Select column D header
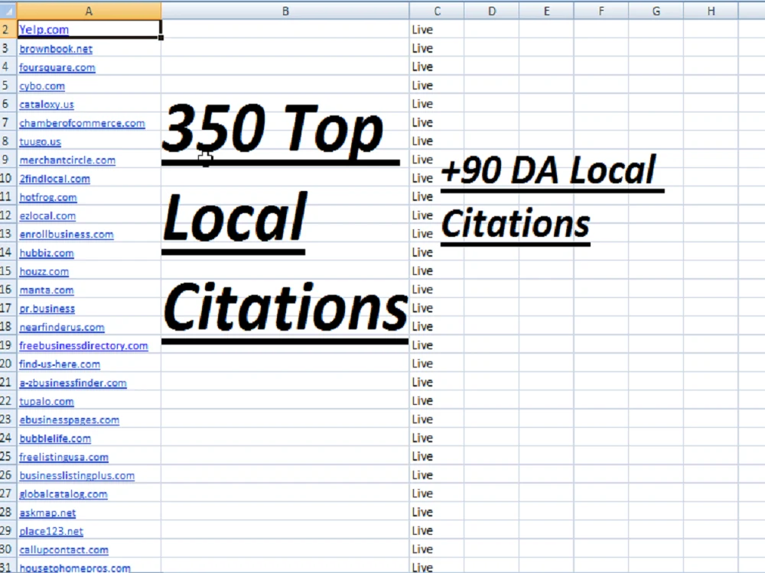Image resolution: width=765 pixels, height=573 pixels. click(492, 11)
